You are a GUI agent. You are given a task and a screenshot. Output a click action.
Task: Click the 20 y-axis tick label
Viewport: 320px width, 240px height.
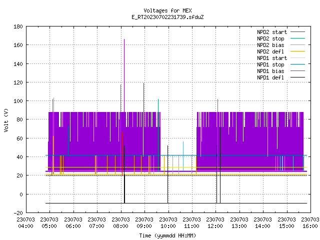(x=19, y=175)
